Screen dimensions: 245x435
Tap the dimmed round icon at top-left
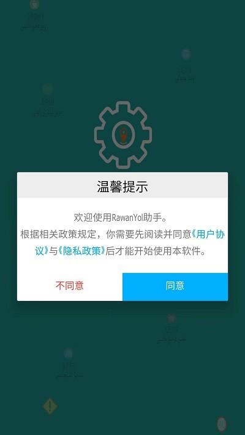click(x=34, y=4)
